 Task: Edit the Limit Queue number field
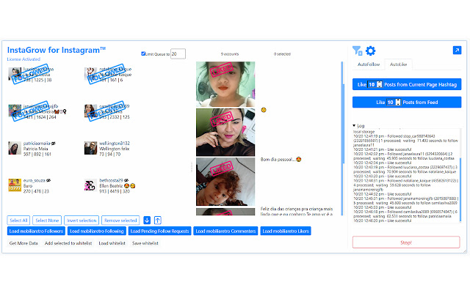(x=178, y=53)
